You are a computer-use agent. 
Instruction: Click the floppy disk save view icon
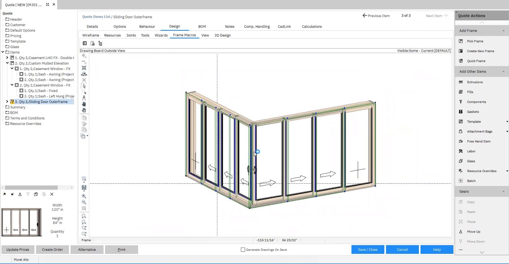(x=84, y=188)
